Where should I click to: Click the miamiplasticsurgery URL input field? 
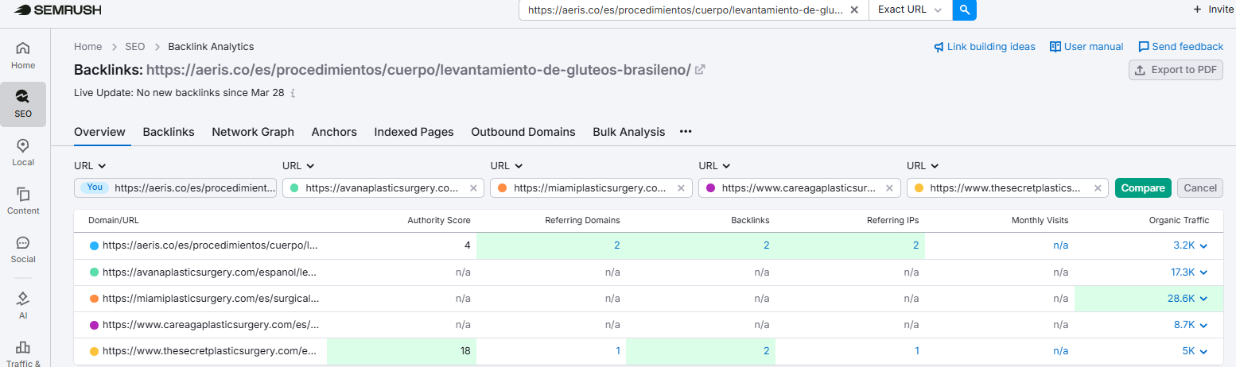pyautogui.click(x=593, y=188)
